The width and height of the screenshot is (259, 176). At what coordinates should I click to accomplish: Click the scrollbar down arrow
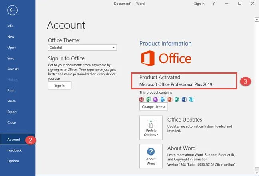(257, 173)
